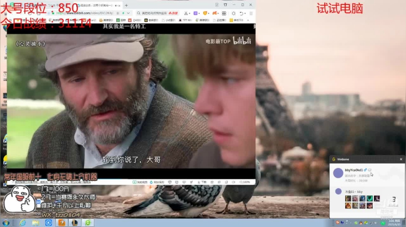Click the status bar sound icon
Viewport: 406px width, 227px height.
click(x=233, y=182)
